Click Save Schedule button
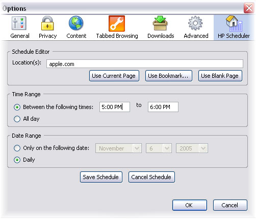Screen dimensions: 256x219 (x=101, y=177)
